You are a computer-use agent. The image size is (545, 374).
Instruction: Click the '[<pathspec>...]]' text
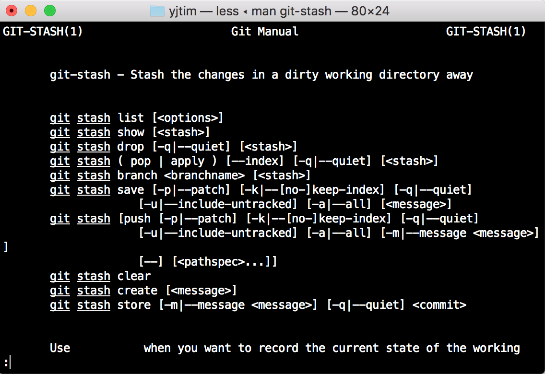225,262
